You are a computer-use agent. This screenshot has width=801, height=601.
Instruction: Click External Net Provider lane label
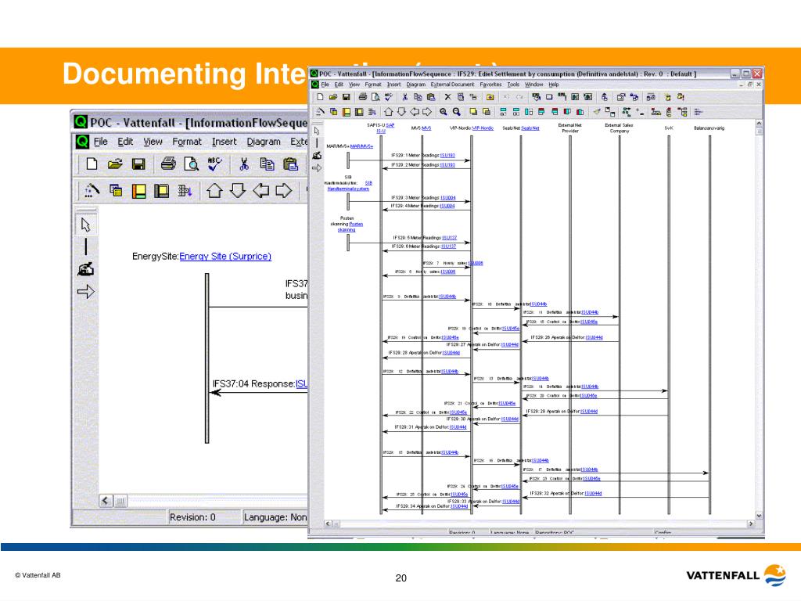570,128
